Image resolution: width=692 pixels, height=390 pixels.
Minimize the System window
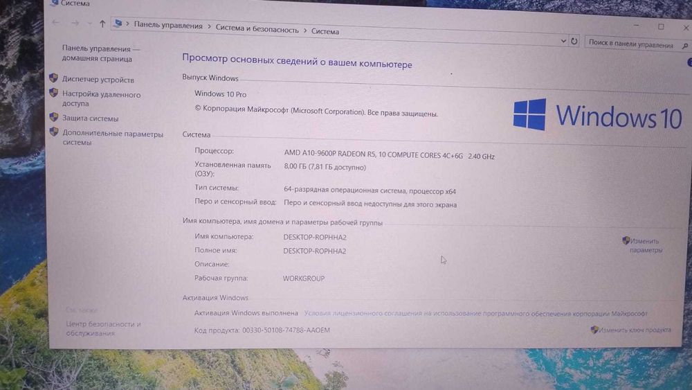click(636, 26)
